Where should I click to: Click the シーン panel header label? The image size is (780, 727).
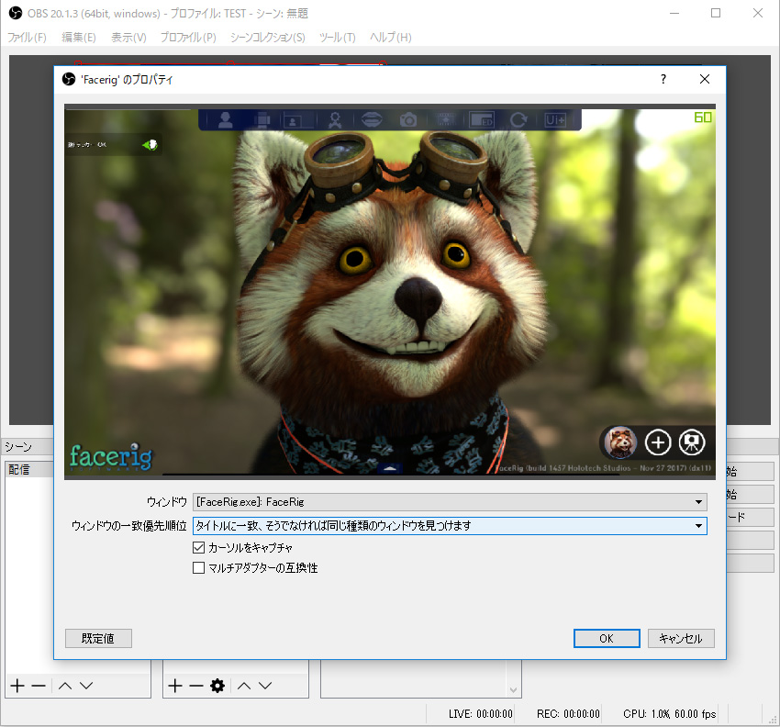pyautogui.click(x=18, y=446)
